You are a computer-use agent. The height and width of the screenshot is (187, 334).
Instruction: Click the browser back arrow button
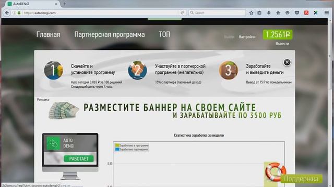click(x=7, y=12)
